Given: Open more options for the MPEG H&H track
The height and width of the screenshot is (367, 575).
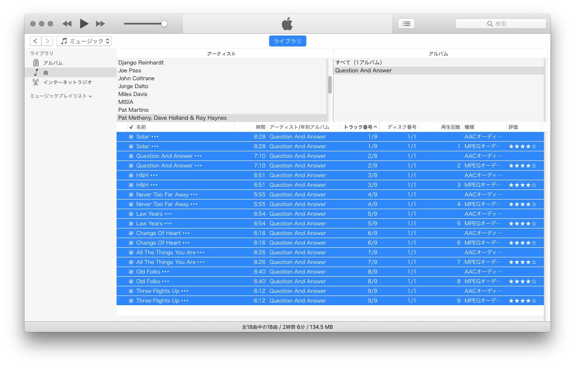Looking at the screenshot, I should [154, 185].
